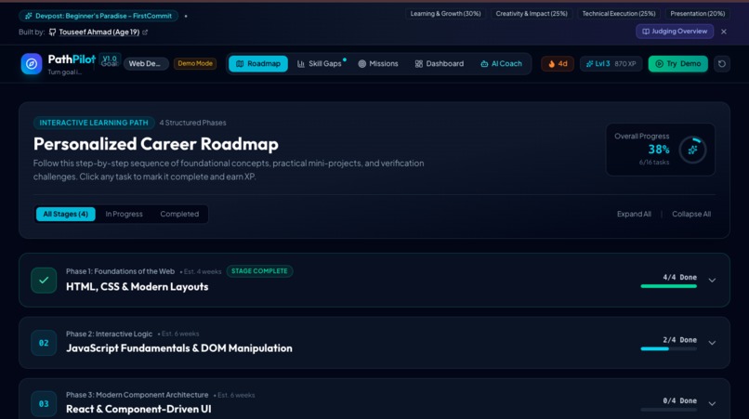Click HTML, CSS & Modern Layouts title
Screen dimensions: 749x419
(x=138, y=287)
